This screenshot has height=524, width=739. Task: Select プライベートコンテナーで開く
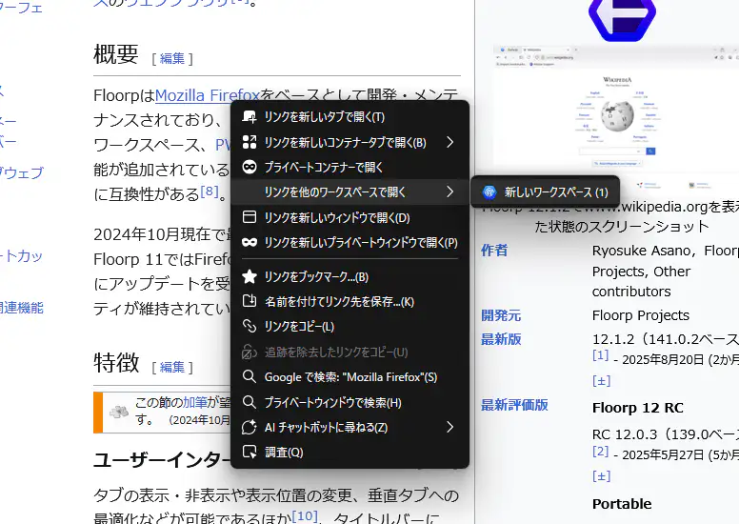[350, 167]
